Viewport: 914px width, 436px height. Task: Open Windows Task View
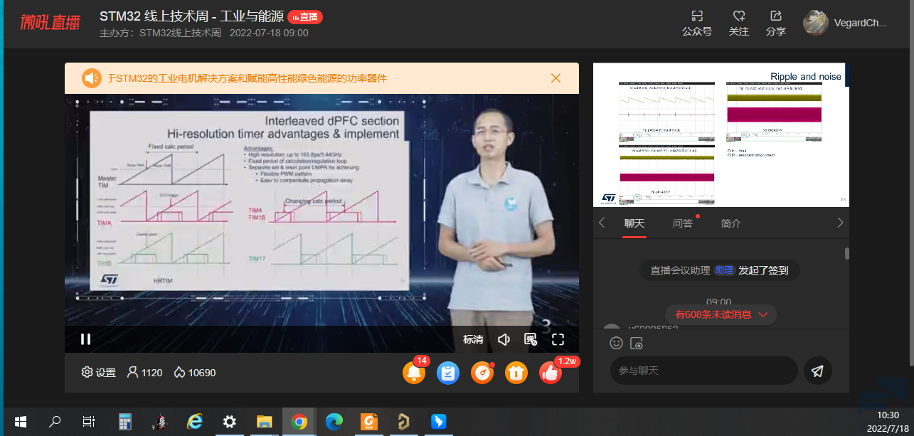point(89,422)
